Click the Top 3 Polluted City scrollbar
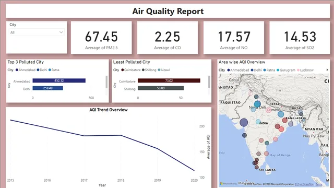 (106, 82)
